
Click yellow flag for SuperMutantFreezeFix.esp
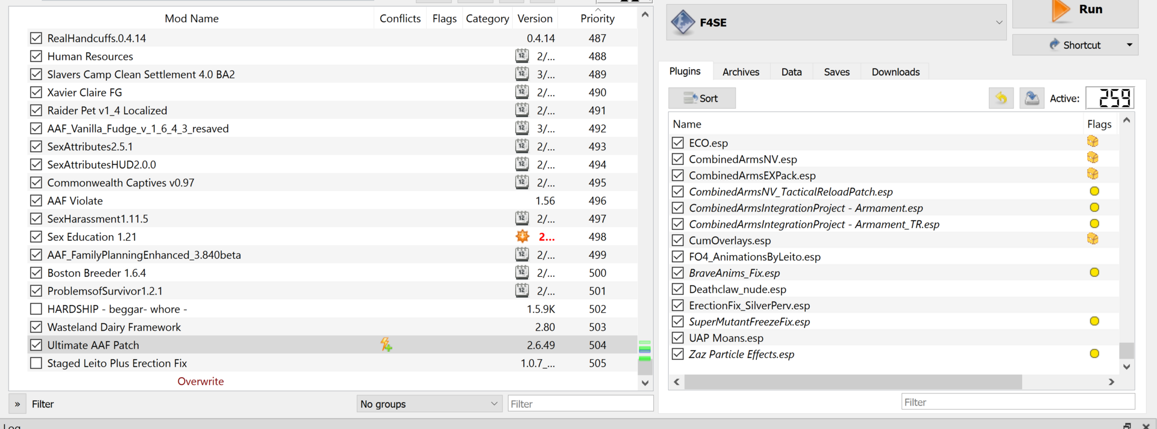click(x=1094, y=321)
